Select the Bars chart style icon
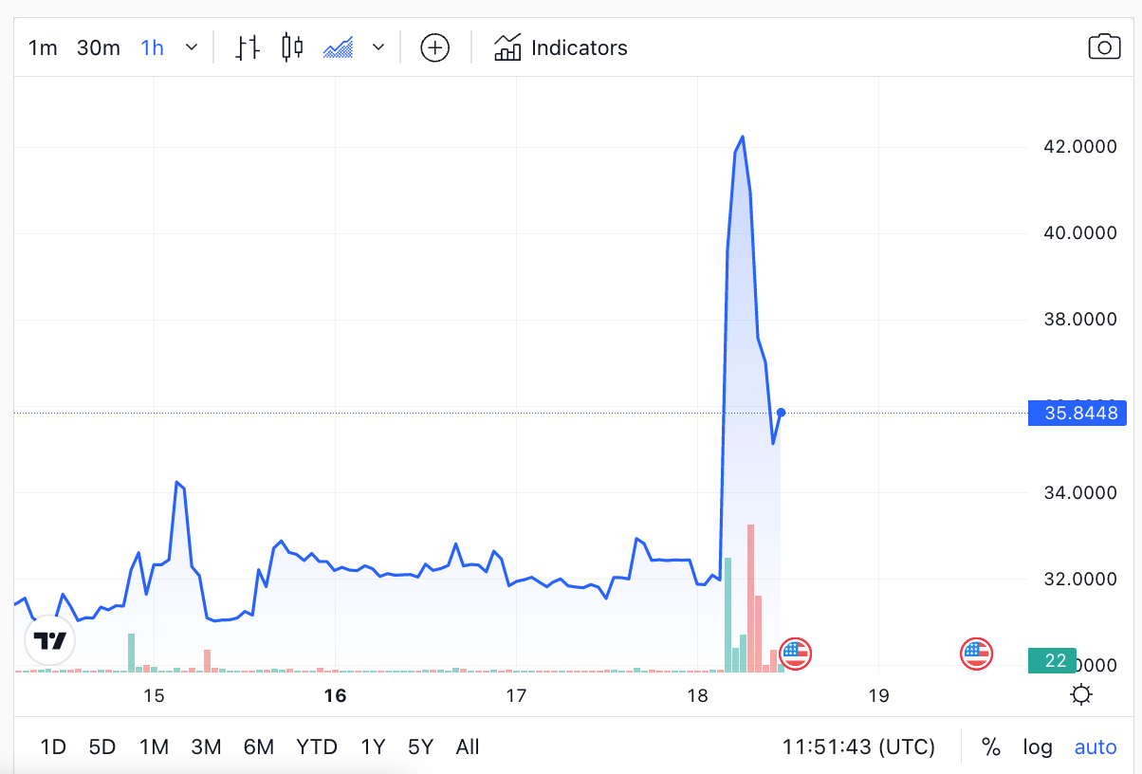This screenshot has height=774, width=1142. pos(248,47)
